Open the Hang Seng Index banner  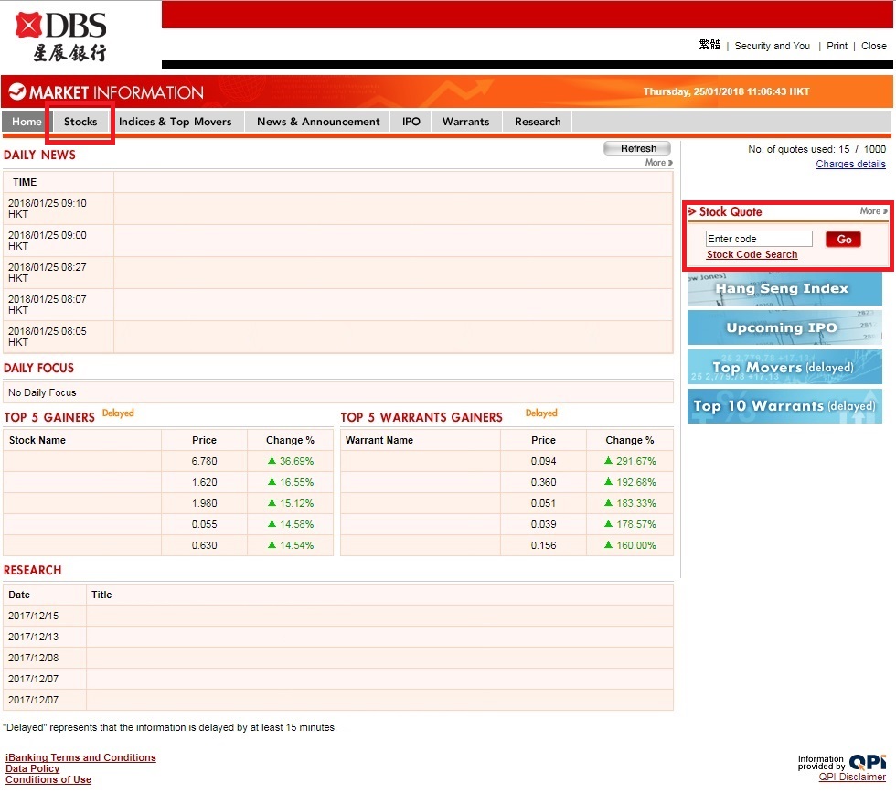point(784,289)
